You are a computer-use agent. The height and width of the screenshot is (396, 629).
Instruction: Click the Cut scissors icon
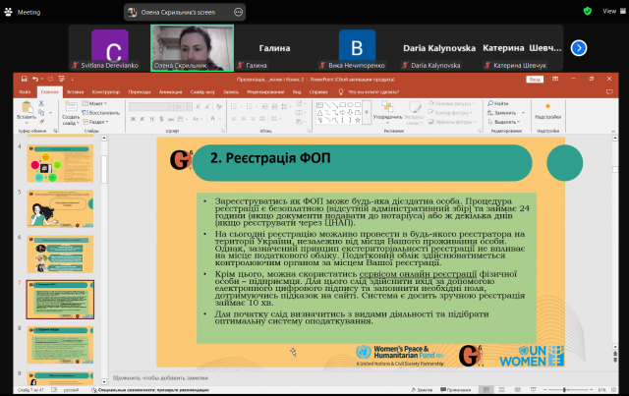click(43, 102)
